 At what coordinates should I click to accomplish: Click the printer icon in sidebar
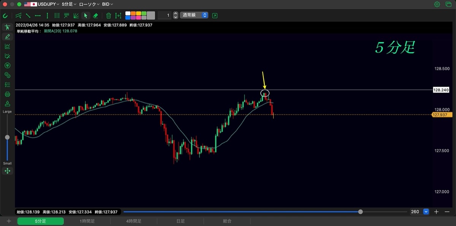(x=7, y=94)
